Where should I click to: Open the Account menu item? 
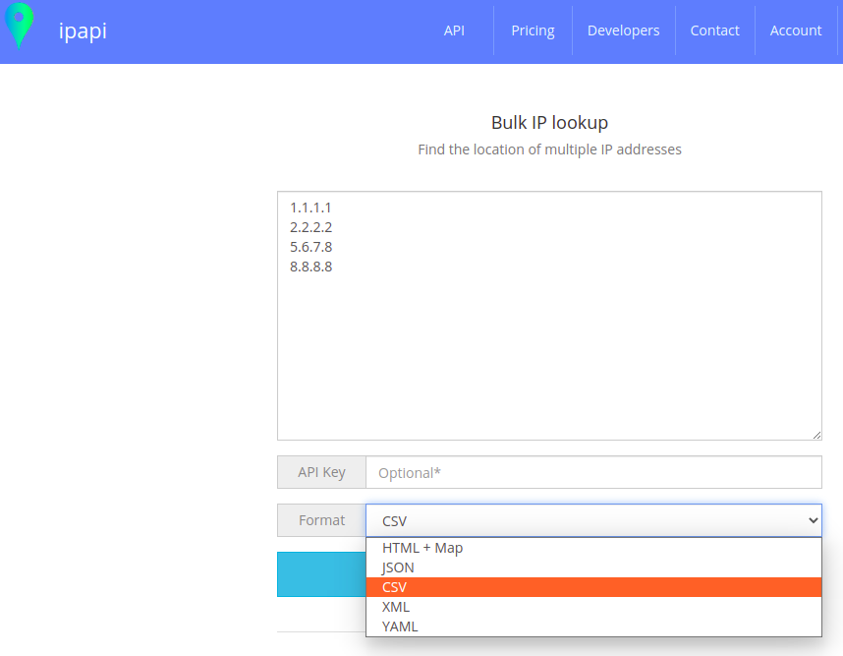(796, 30)
